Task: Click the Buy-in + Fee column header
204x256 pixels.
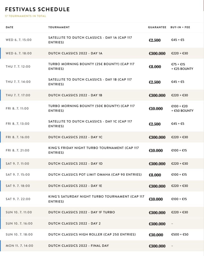Action: click(x=180, y=27)
